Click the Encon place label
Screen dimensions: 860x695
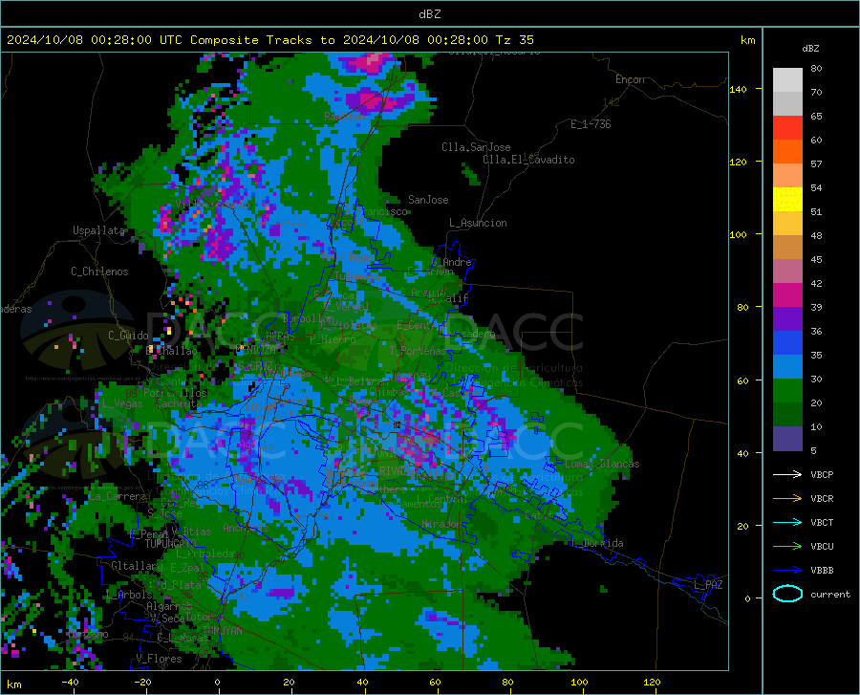coord(630,79)
